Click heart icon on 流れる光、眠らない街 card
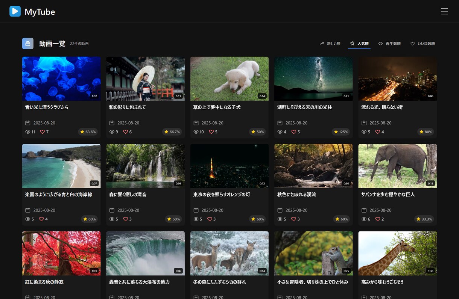 (x=378, y=132)
